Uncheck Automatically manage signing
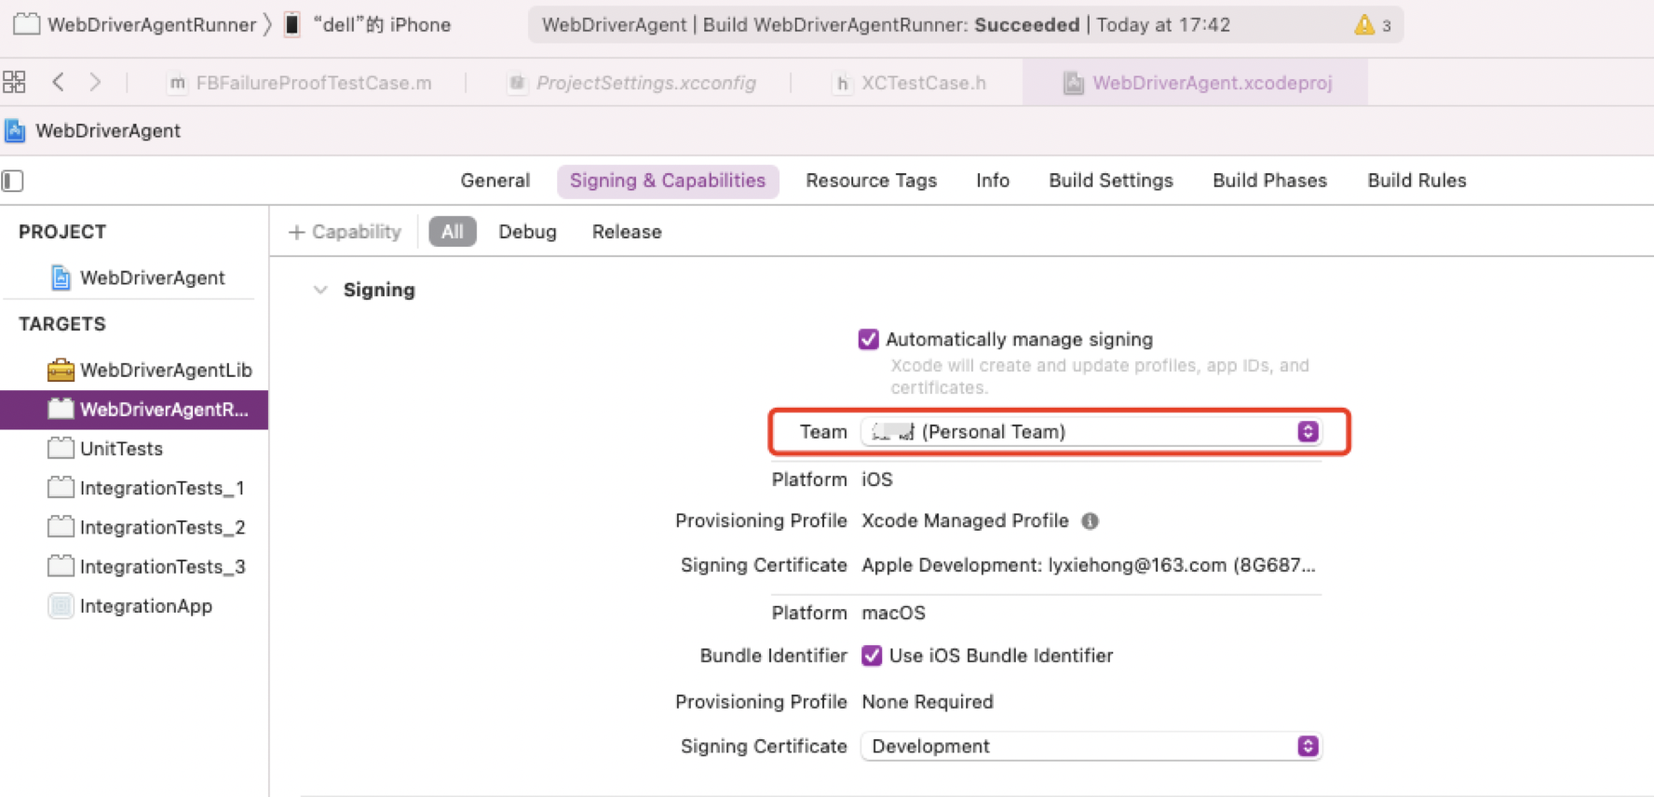 pyautogui.click(x=868, y=339)
